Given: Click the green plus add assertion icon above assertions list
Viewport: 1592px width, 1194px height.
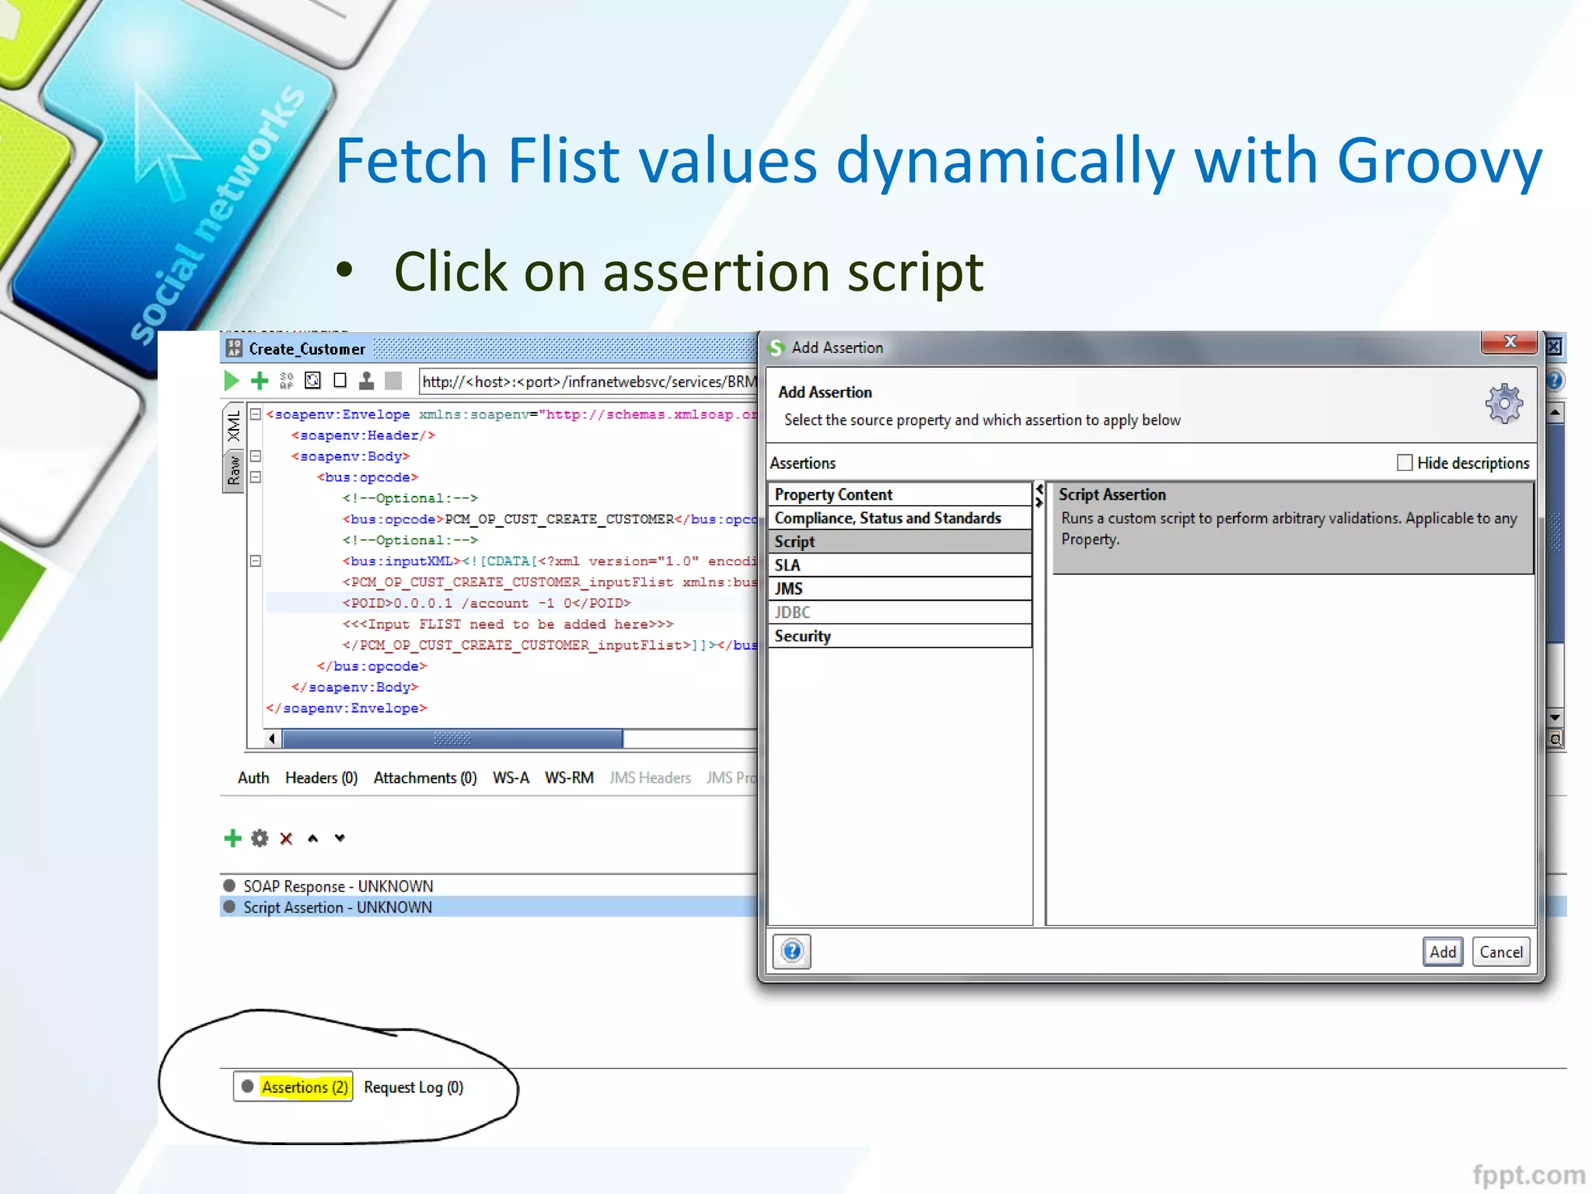Looking at the screenshot, I should 232,838.
